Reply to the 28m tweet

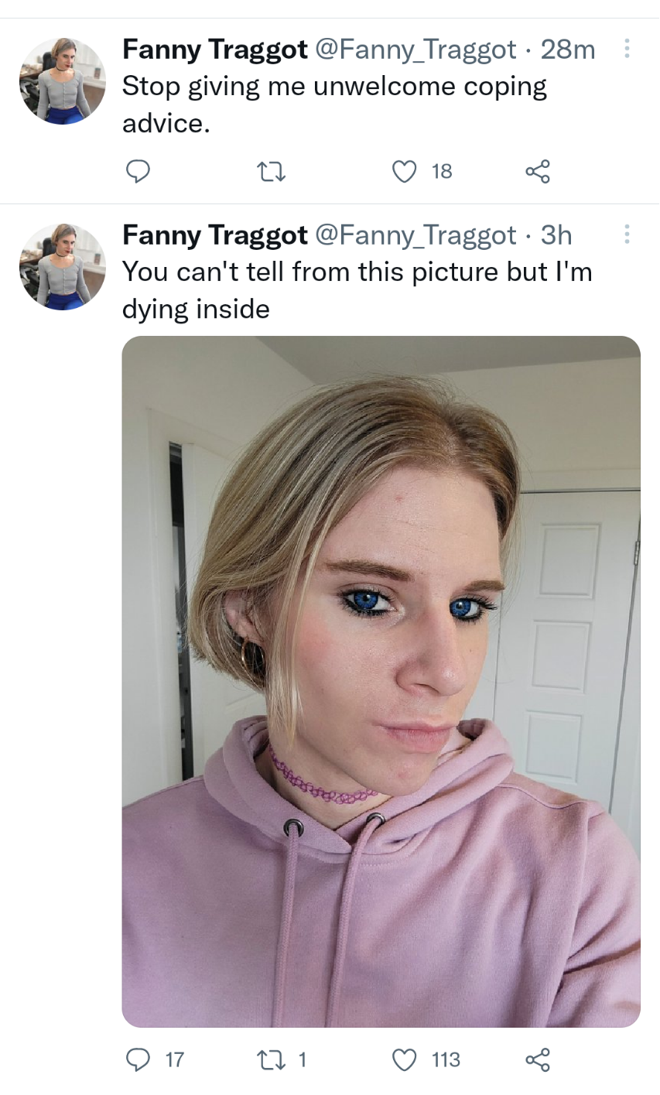[138, 171]
